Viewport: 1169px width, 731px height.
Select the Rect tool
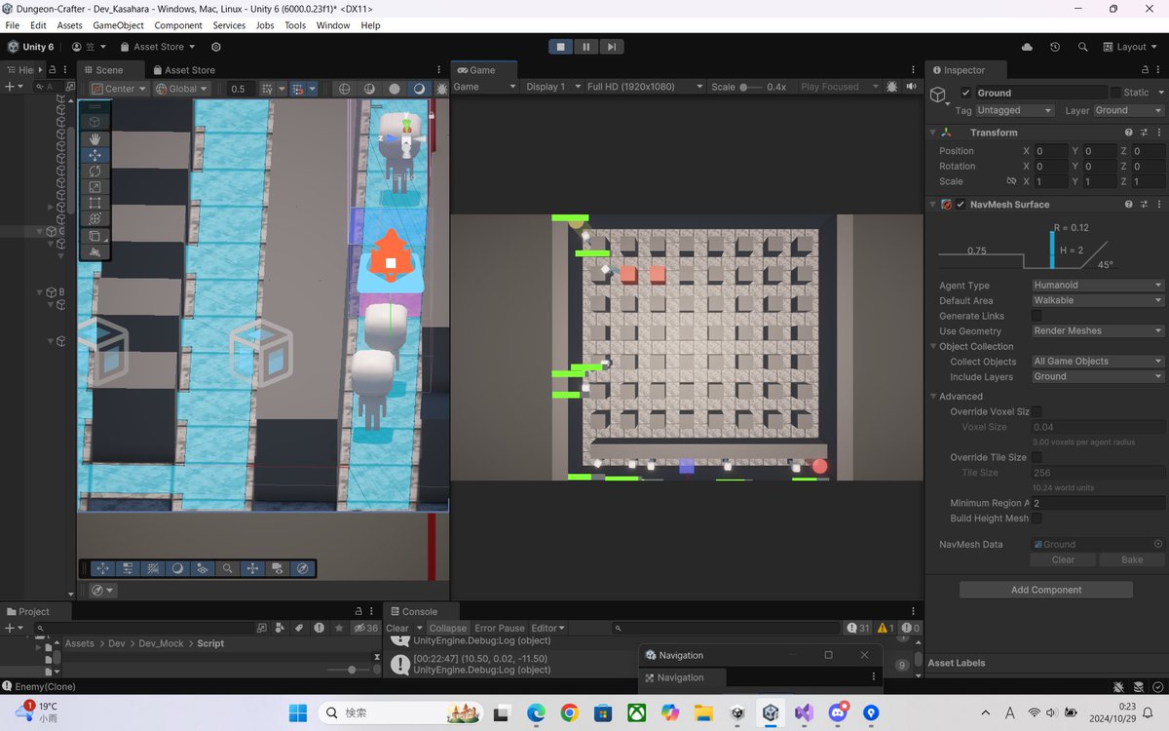94,203
